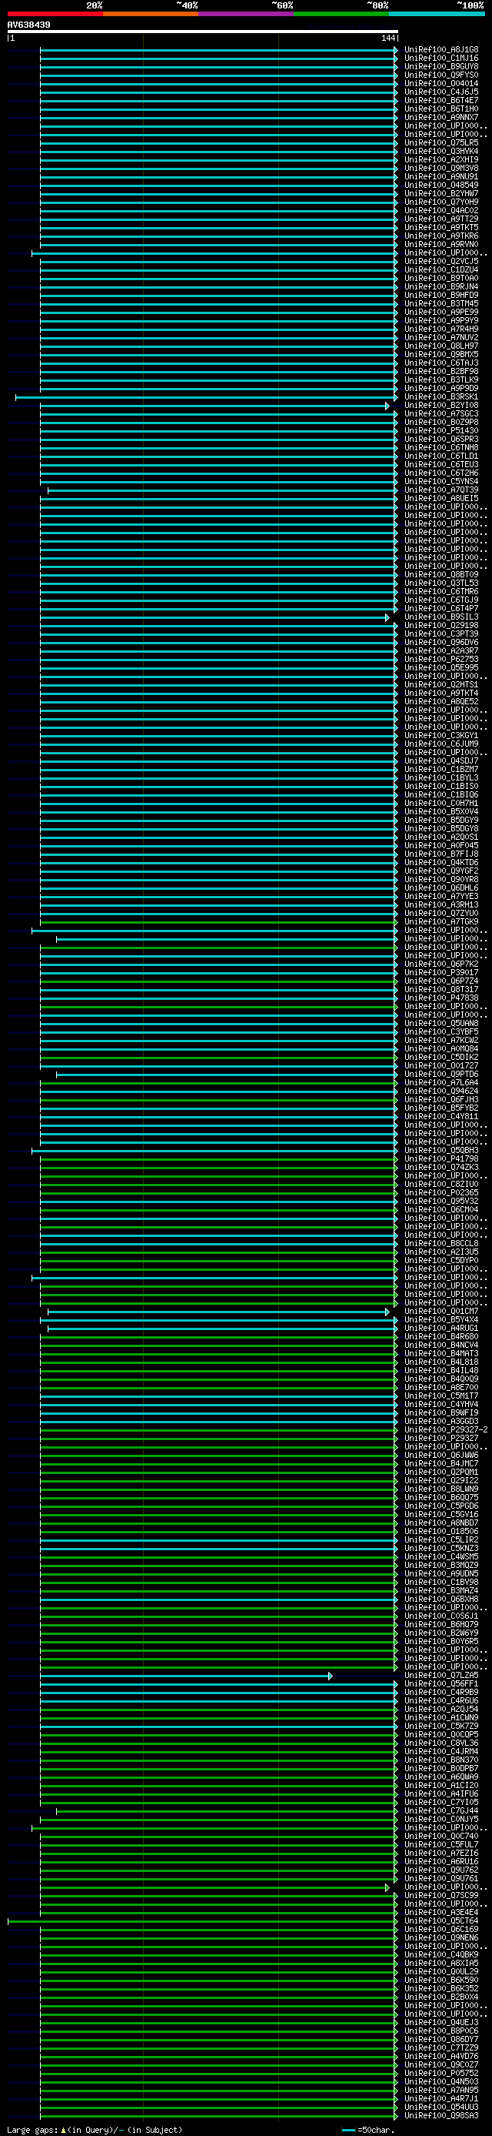Select hit label UniRef100_O18506
The image size is (492, 2136).
[441, 1532]
